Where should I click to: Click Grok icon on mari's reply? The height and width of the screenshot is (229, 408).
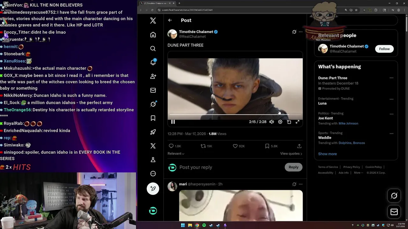(x=294, y=184)
